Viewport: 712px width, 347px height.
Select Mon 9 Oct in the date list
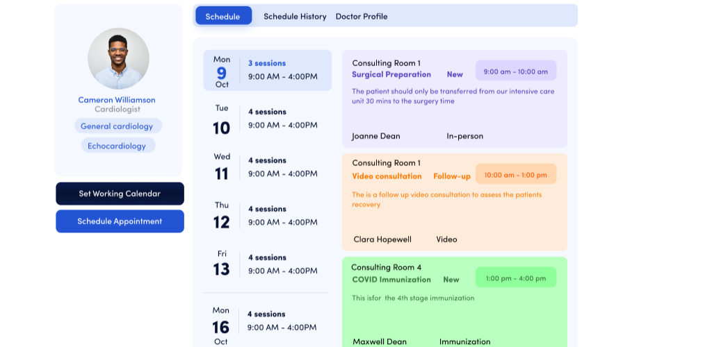point(268,70)
